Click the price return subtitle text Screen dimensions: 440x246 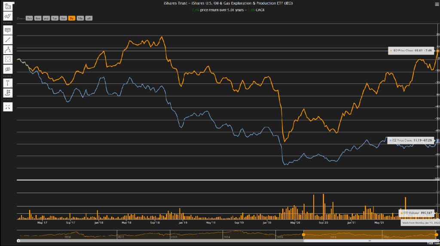228,10
